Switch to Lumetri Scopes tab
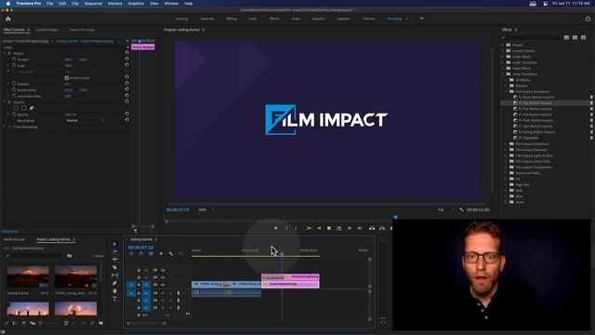 (47, 30)
